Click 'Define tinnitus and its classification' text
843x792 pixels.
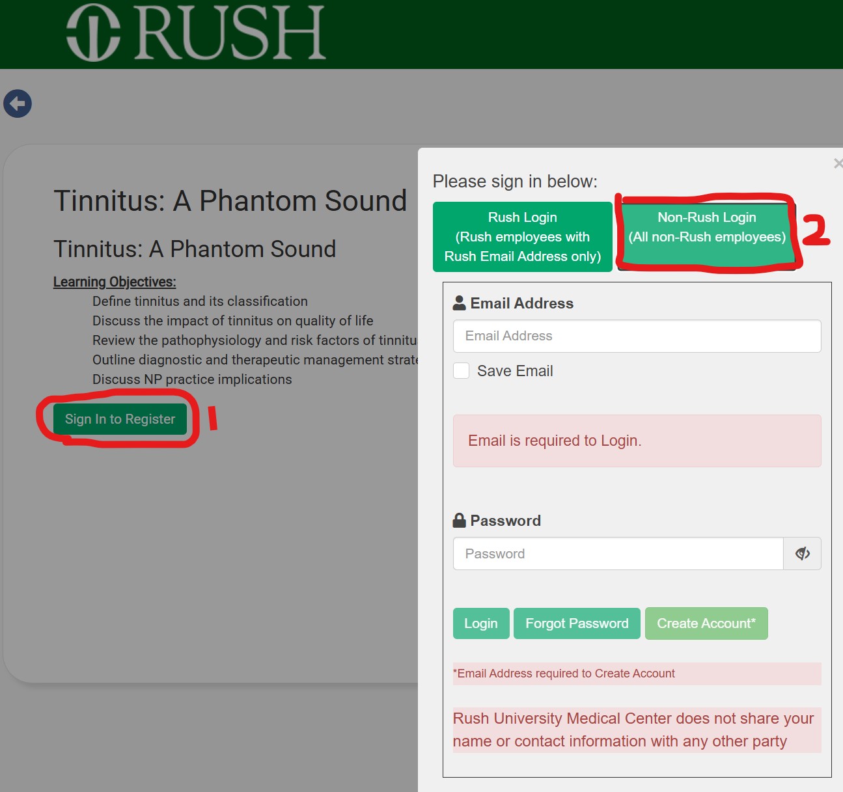[x=200, y=301]
